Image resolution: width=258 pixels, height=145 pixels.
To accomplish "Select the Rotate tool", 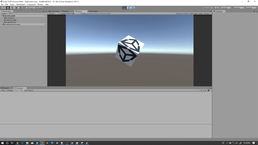I will (12, 8).
